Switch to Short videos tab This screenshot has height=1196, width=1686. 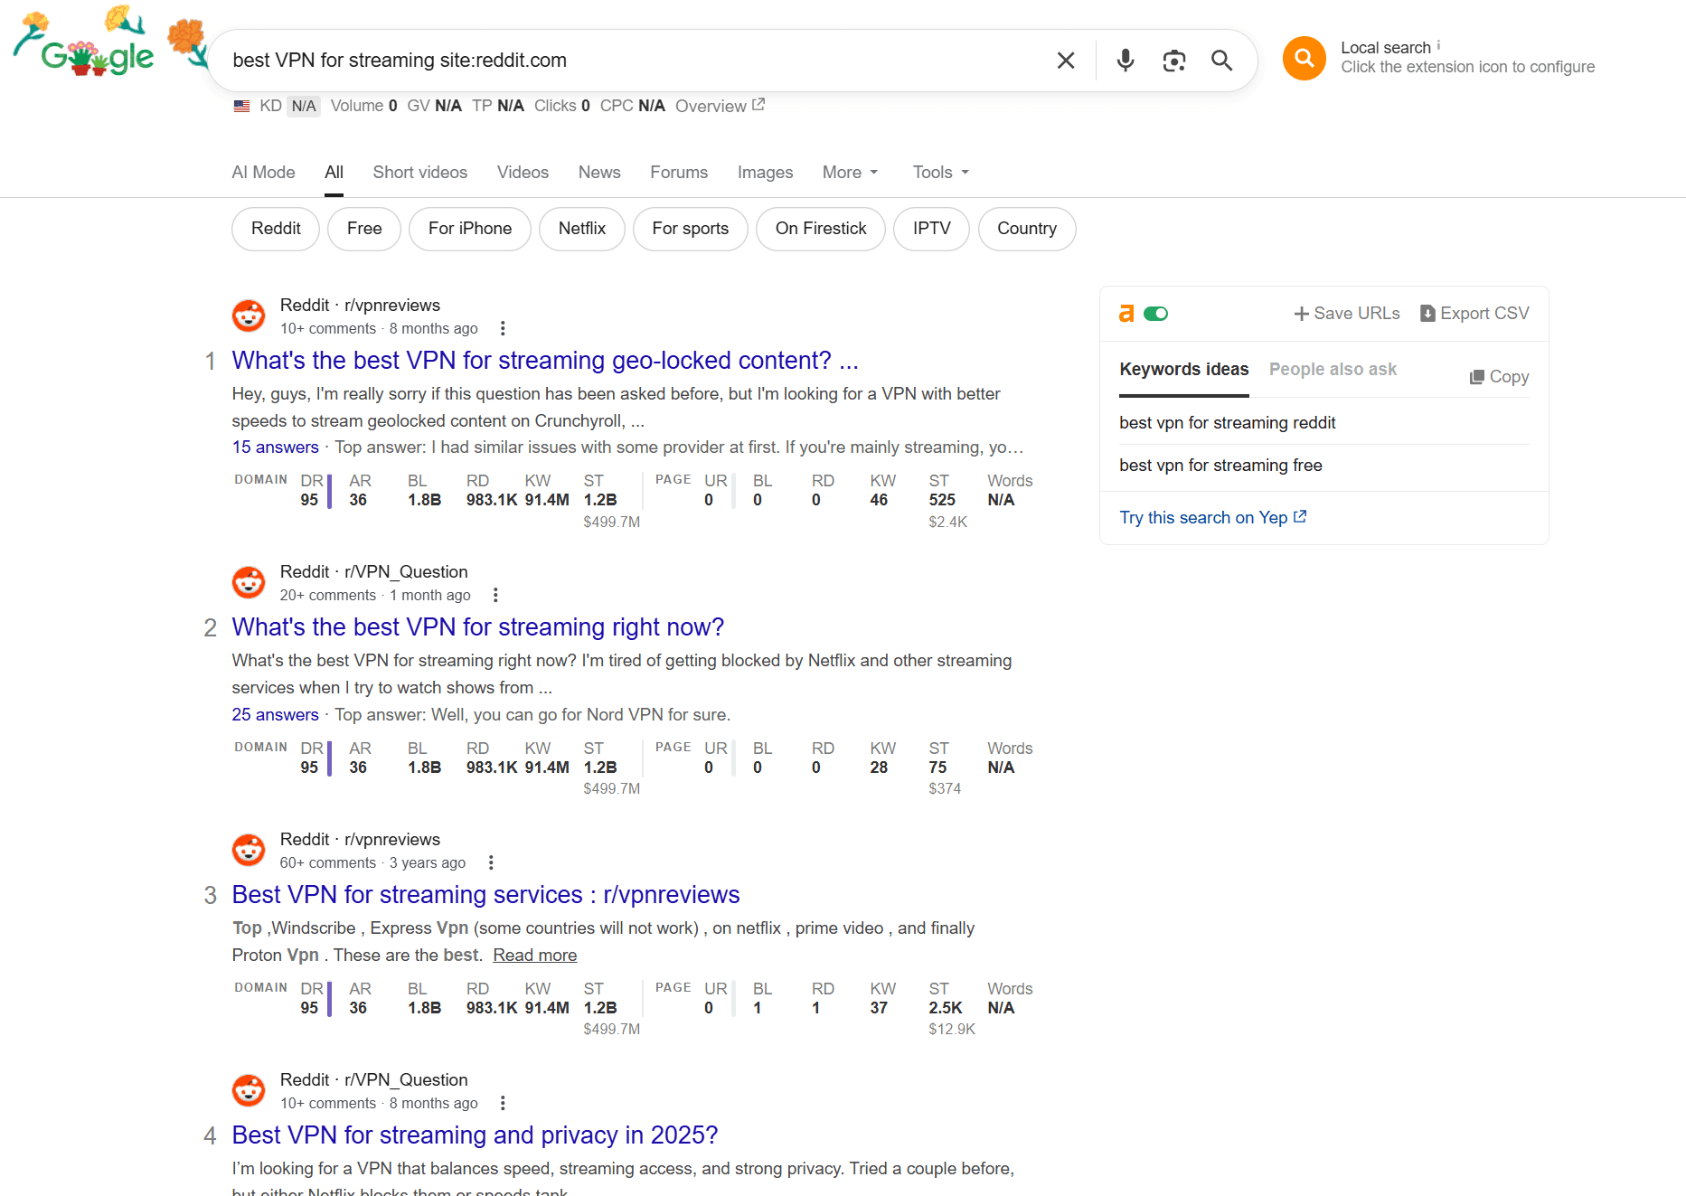point(419,172)
